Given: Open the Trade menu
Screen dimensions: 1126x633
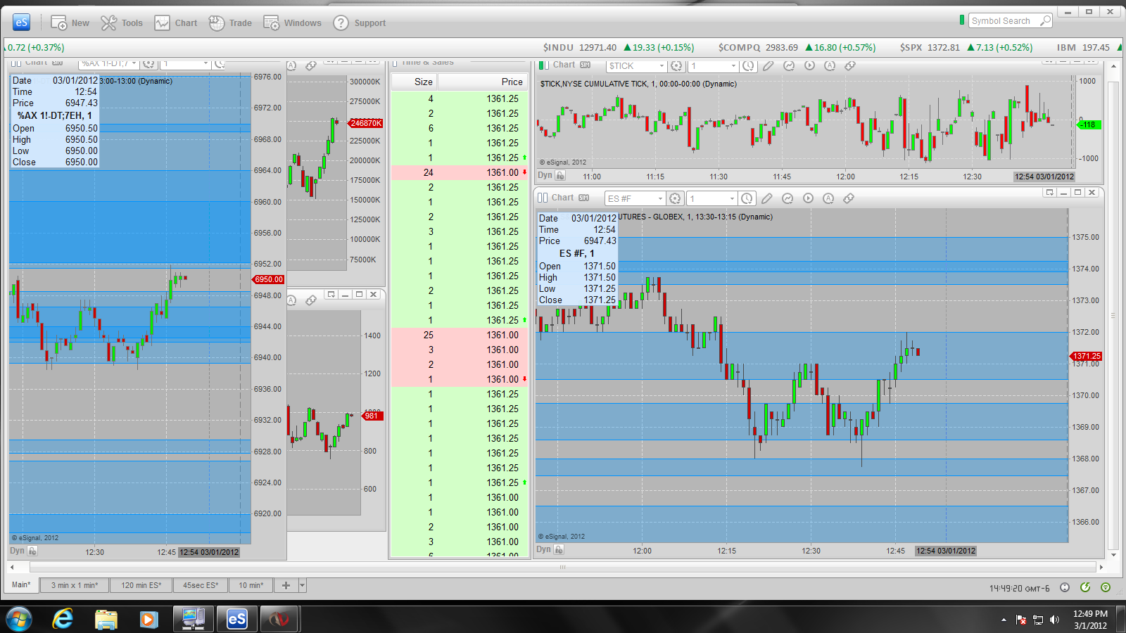Looking at the screenshot, I should pyautogui.click(x=230, y=23).
